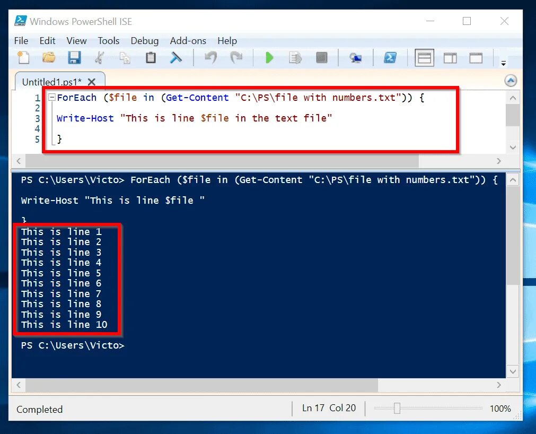Screen dimensions: 536x434
Task: Click the Completed status text
Action: click(x=39, y=410)
